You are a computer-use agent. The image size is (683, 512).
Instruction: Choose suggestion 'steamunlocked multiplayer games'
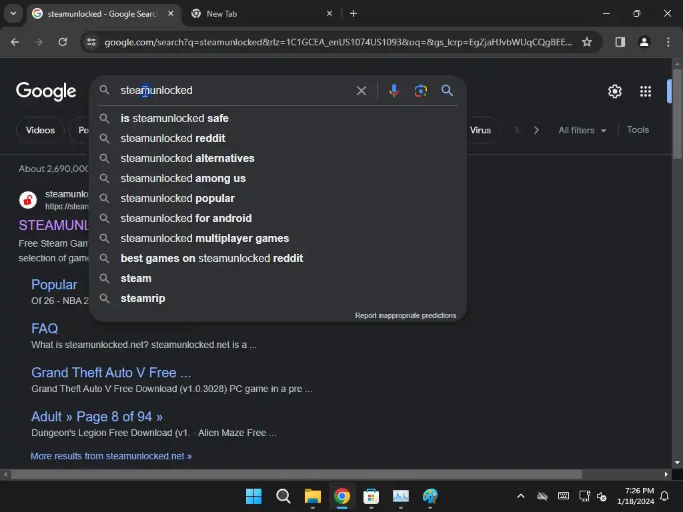pyautogui.click(x=278, y=239)
